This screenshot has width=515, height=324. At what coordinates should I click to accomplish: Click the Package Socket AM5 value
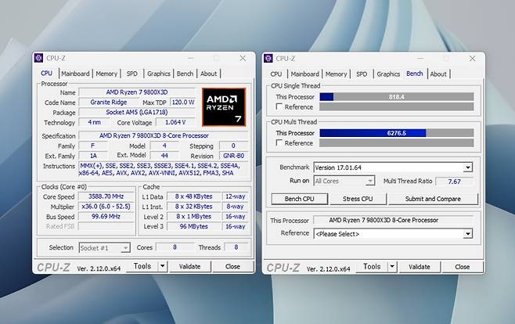(x=137, y=112)
